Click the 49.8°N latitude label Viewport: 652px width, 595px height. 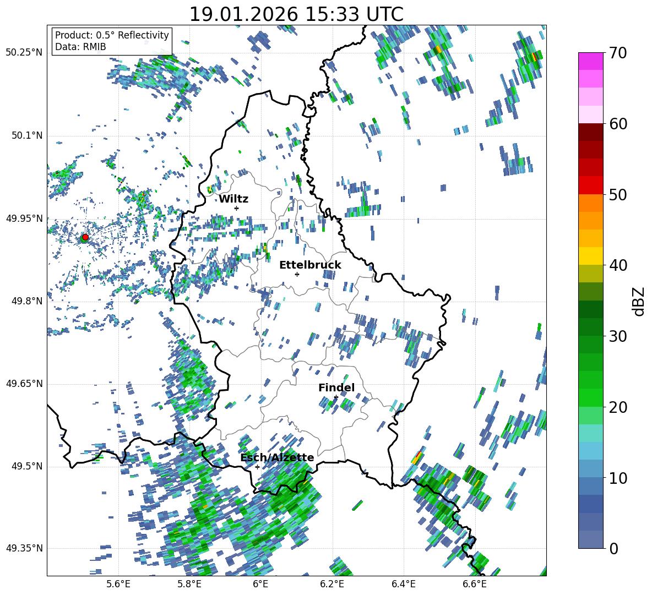click(26, 301)
